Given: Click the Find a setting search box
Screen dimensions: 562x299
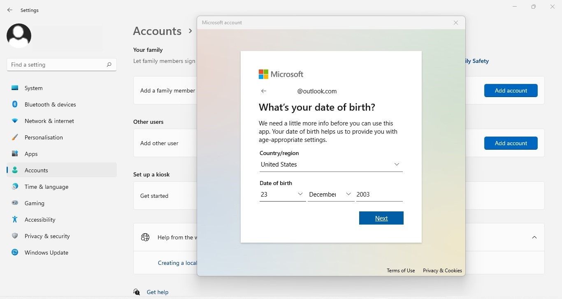Looking at the screenshot, I should pyautogui.click(x=62, y=65).
